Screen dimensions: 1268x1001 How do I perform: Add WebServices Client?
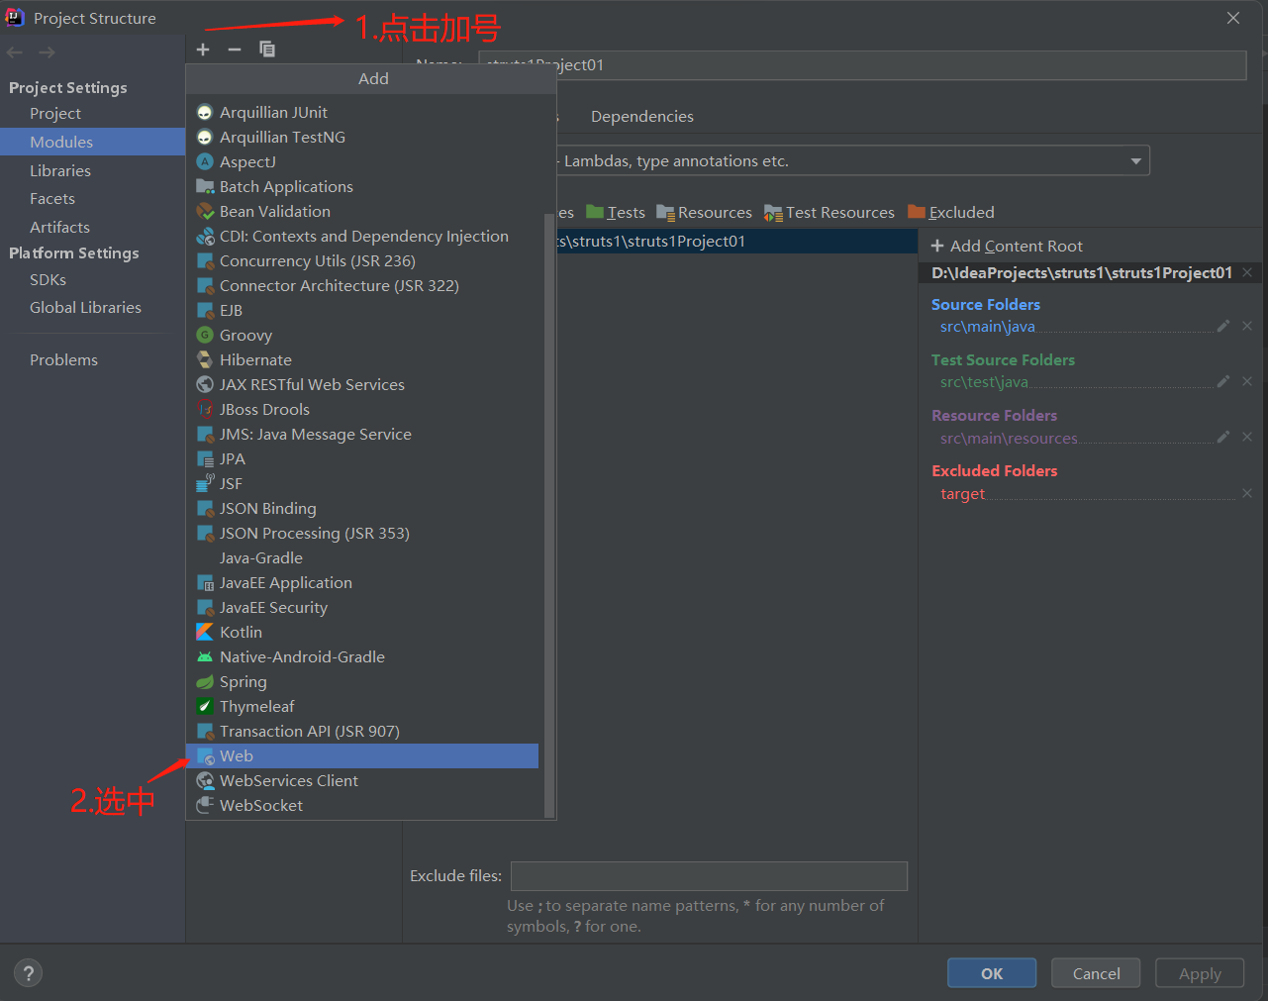(362, 781)
